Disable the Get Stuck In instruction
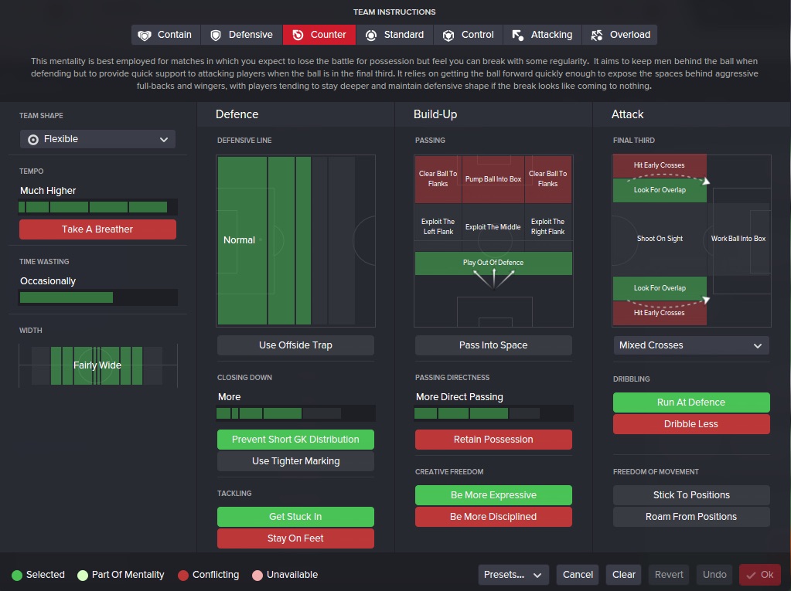This screenshot has height=591, width=791. [295, 517]
